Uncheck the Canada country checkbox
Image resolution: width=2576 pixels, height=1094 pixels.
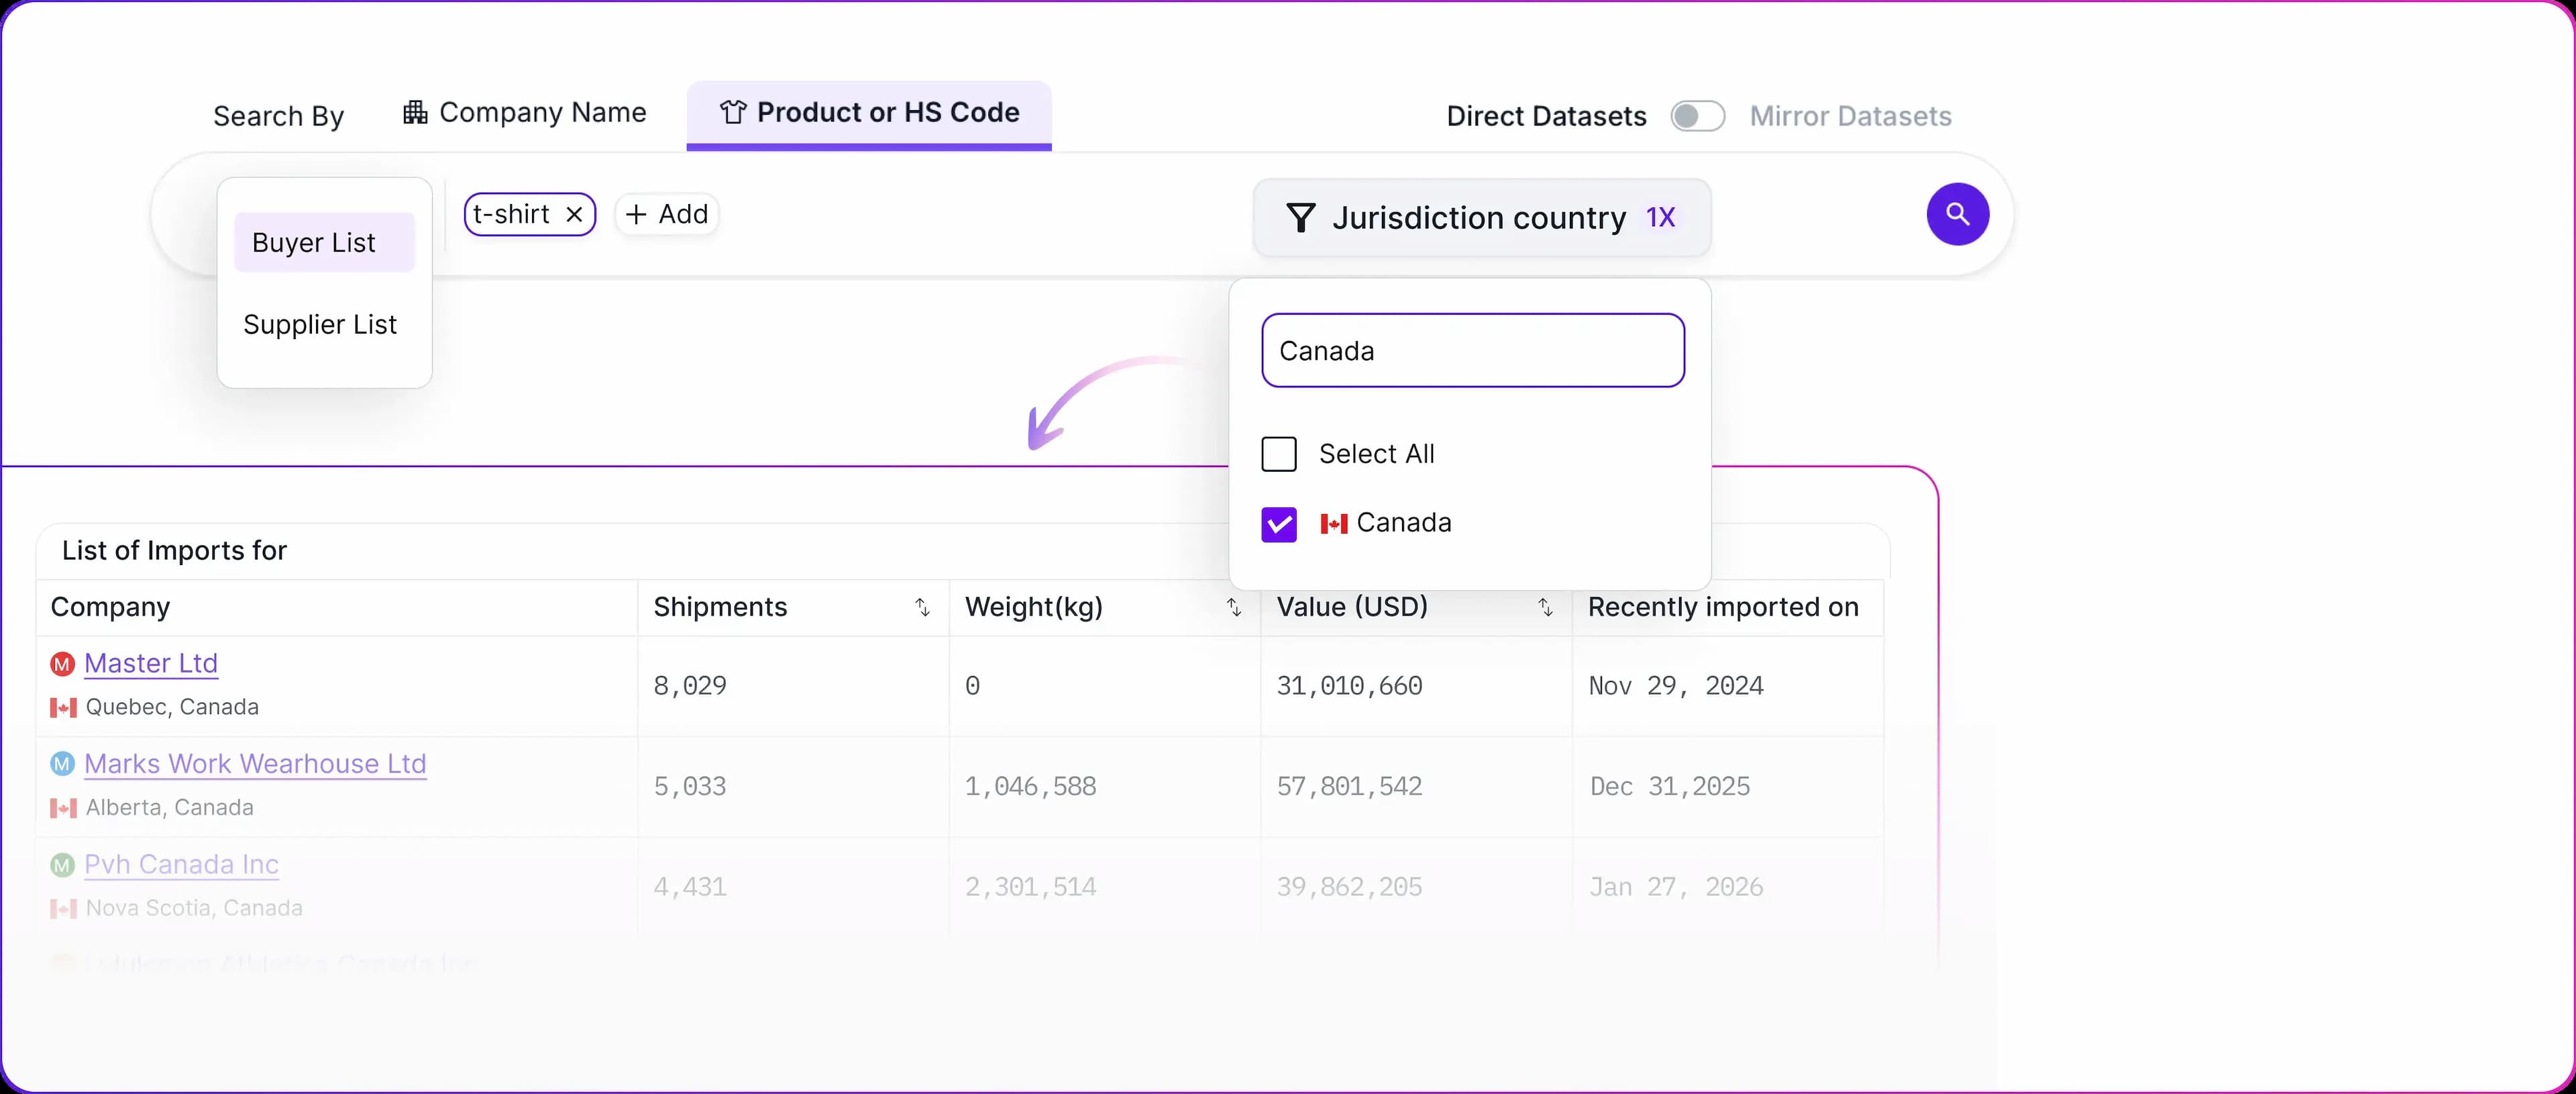click(1279, 524)
